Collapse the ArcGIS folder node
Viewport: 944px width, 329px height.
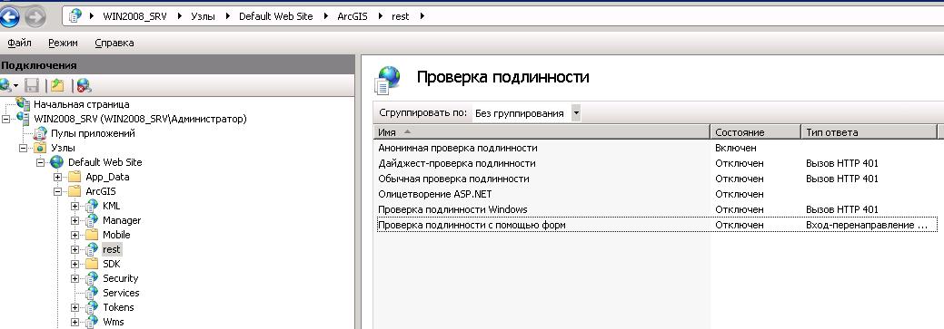[x=58, y=191]
